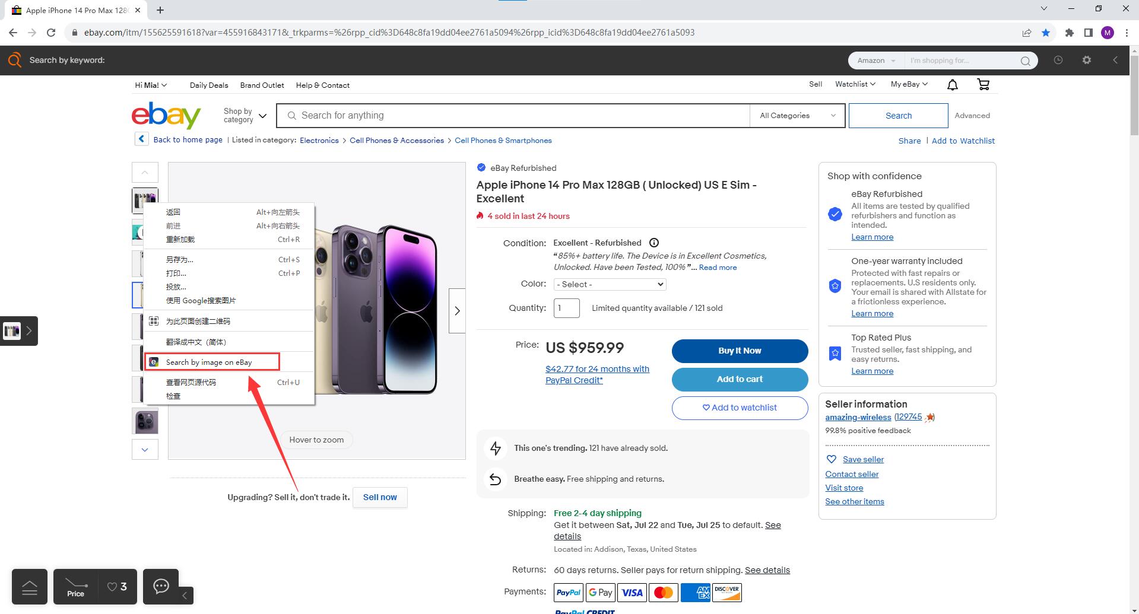The height and width of the screenshot is (614, 1139).
Task: Open the purple M profile avatar
Action: [x=1108, y=33]
